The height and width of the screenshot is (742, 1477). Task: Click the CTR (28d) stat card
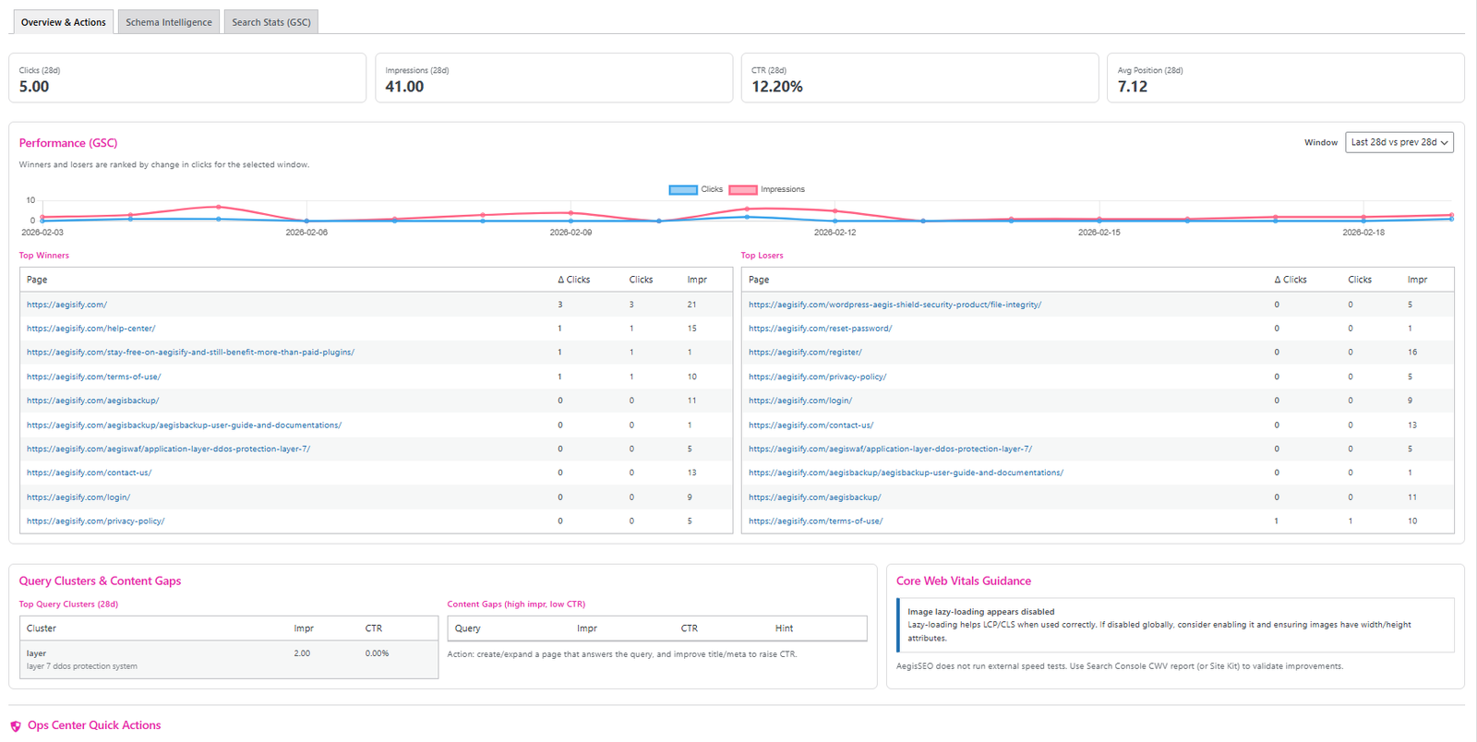(x=919, y=78)
